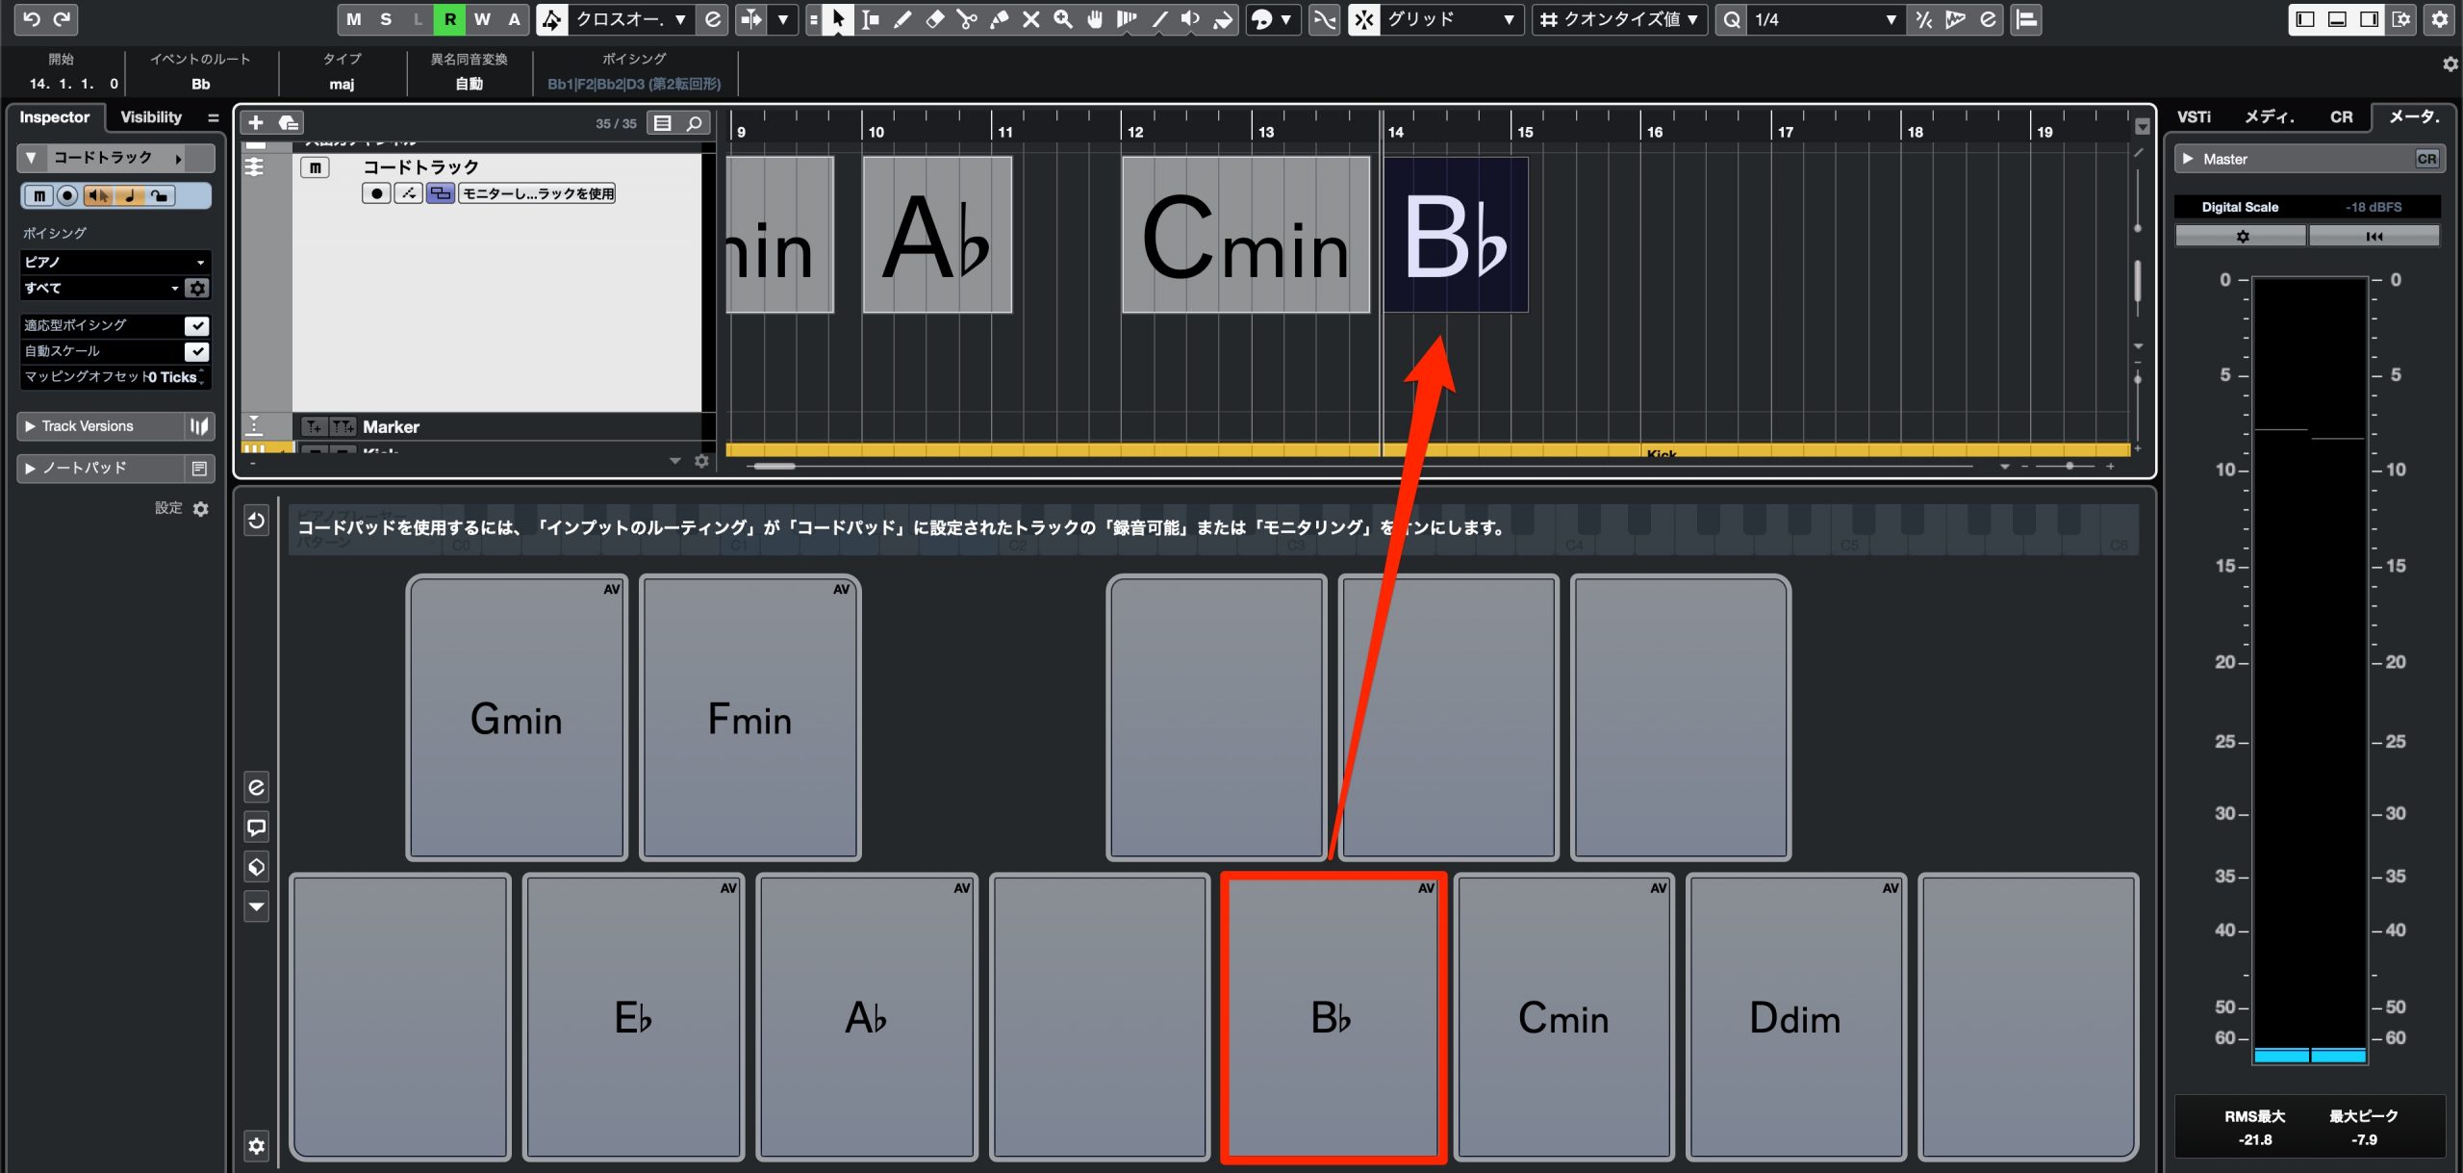Open the 1/4 quantize preset dropdown
2463x1173 pixels.
pyautogui.click(x=1824, y=19)
